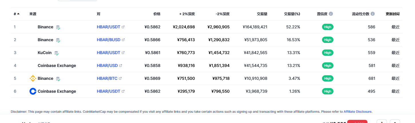Image resolution: width=415 pixels, height=123 pixels.
Task: Click the Binance logo in row 5
Action: tap(33, 78)
